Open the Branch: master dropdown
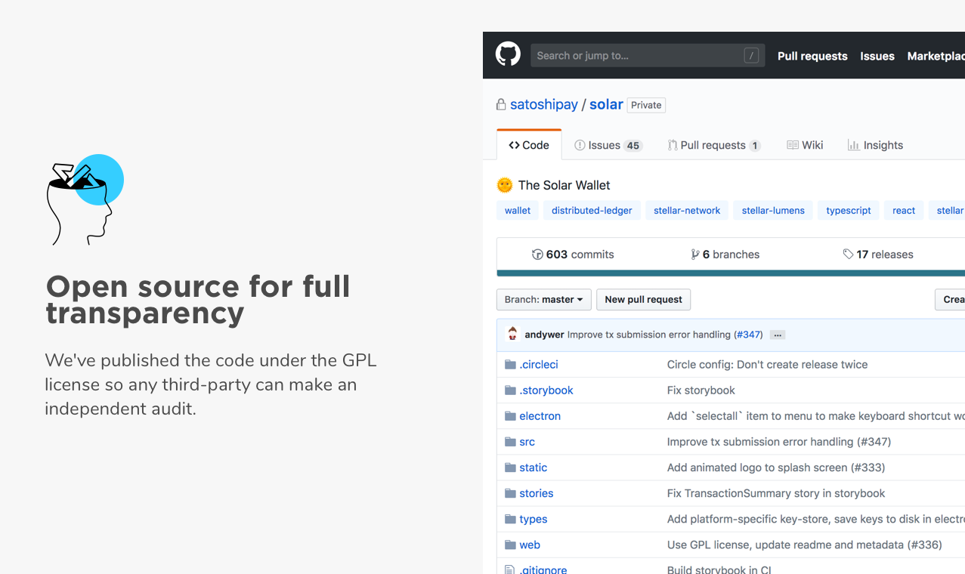965x574 pixels. coord(543,300)
